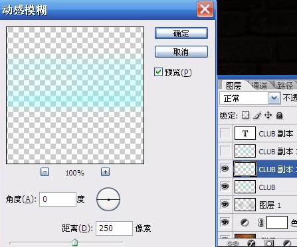Click inside the motion blur preview image
This screenshot has width=297, height=247.
tap(75, 95)
